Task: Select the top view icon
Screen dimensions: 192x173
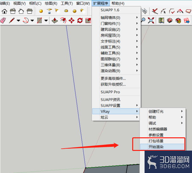Action: click(13, 11)
